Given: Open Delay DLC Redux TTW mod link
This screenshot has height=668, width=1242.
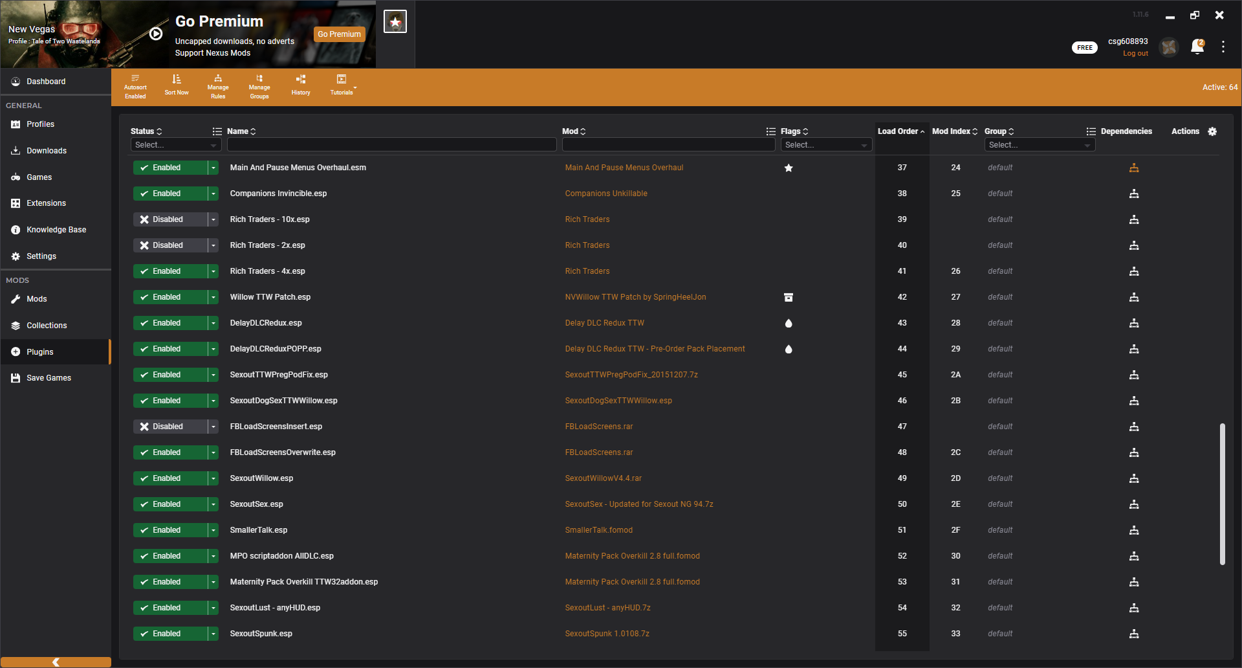Looking at the screenshot, I should (x=604, y=323).
